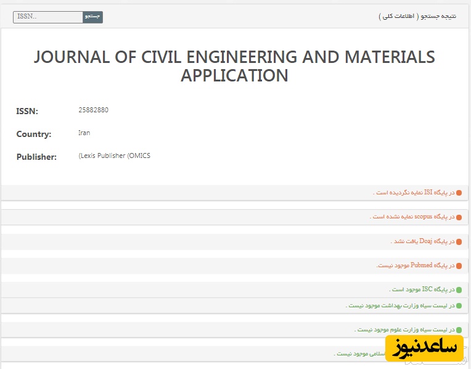Select the ISC availability status text
471x369 pixels.
tap(422, 289)
